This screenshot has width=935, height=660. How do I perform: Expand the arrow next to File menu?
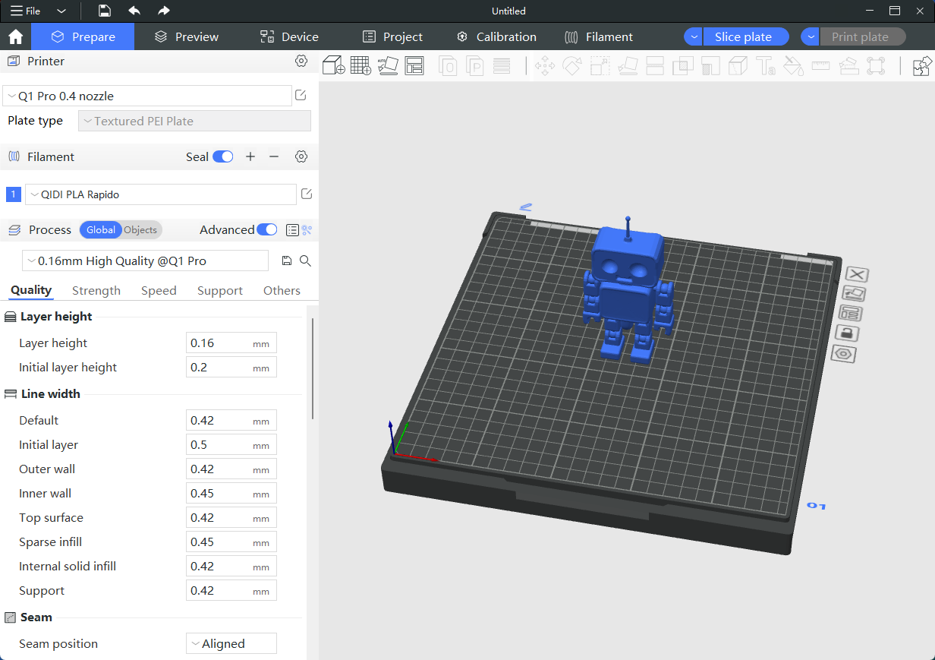point(61,11)
